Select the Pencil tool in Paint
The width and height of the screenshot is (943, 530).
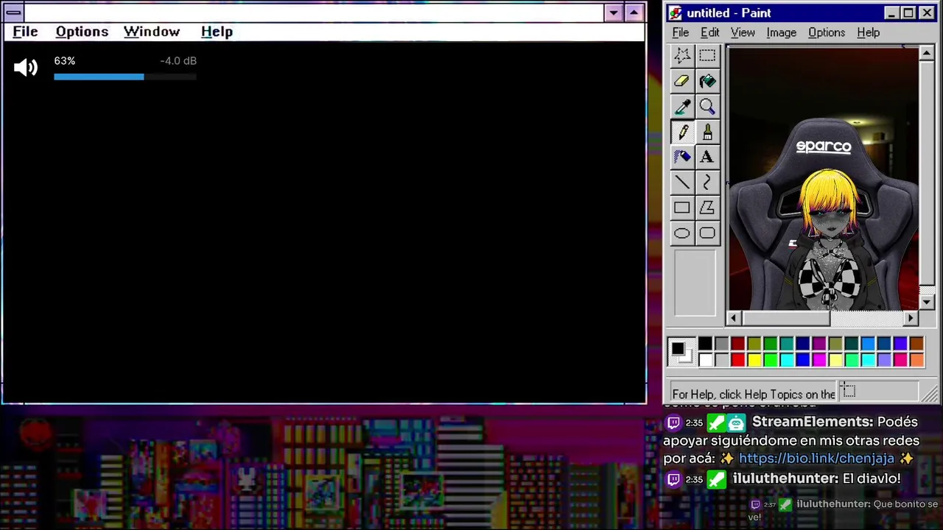click(681, 132)
